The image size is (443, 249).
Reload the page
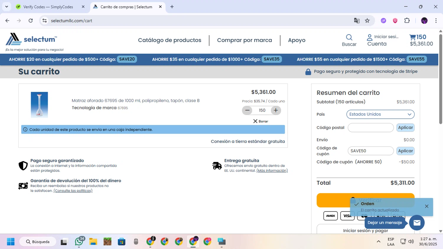[x=31, y=20]
